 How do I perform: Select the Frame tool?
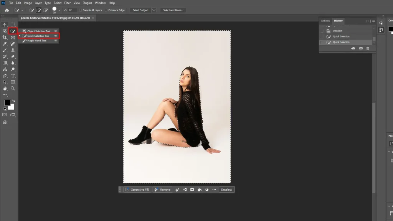point(13,37)
